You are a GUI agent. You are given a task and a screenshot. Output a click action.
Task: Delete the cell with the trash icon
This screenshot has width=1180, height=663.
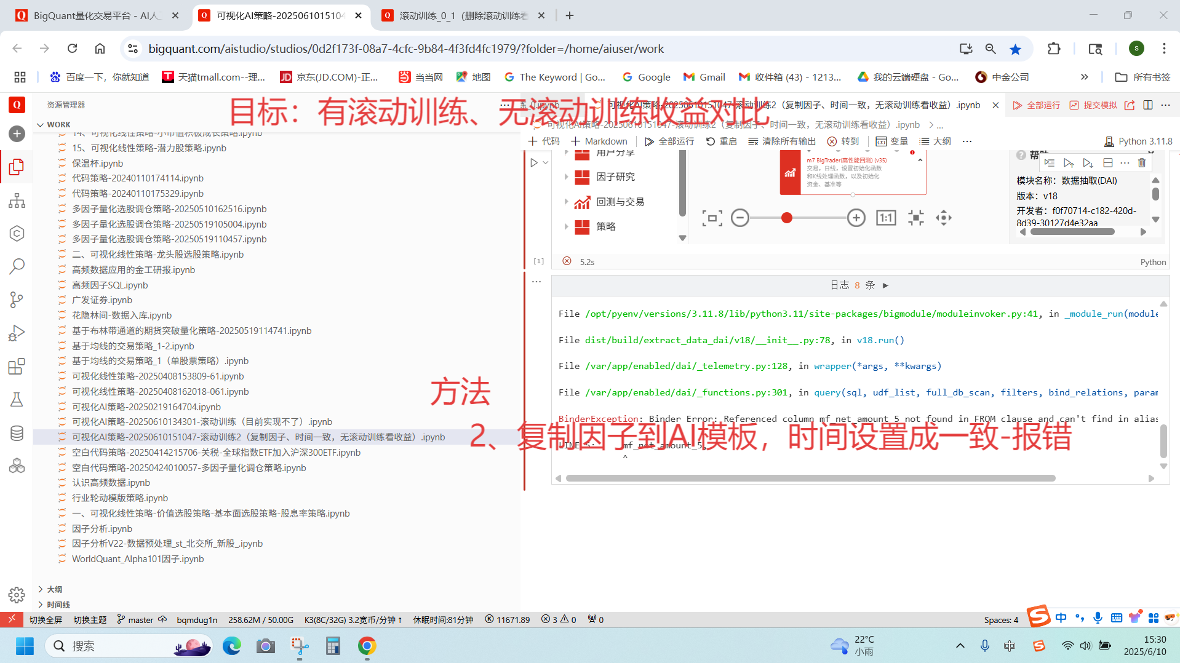click(x=1142, y=163)
